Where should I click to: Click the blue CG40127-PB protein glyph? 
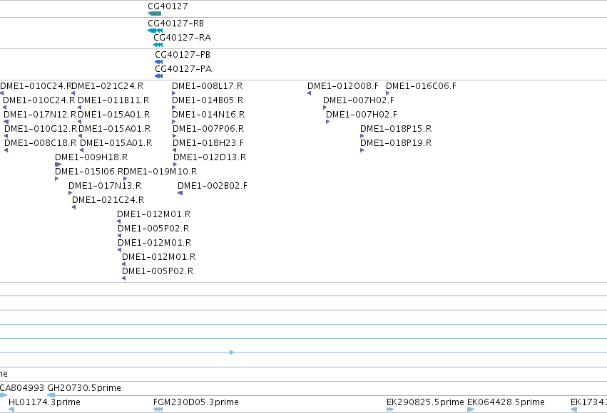pyautogui.click(x=159, y=62)
